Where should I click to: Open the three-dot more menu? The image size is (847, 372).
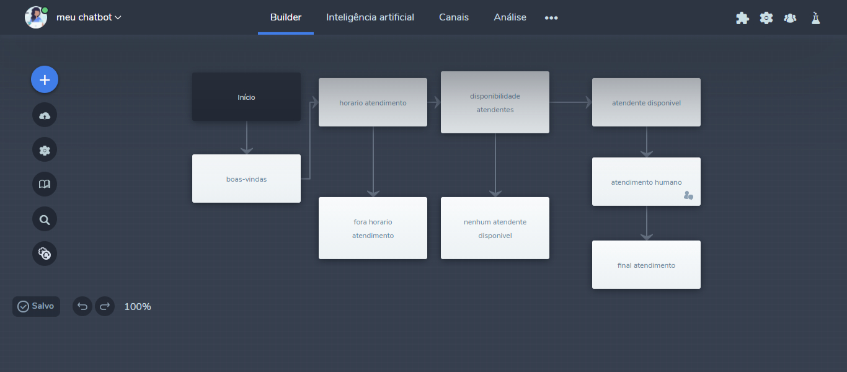coord(551,18)
